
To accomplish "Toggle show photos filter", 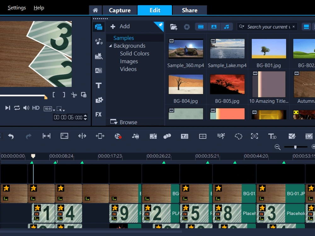I will [x=214, y=27].
